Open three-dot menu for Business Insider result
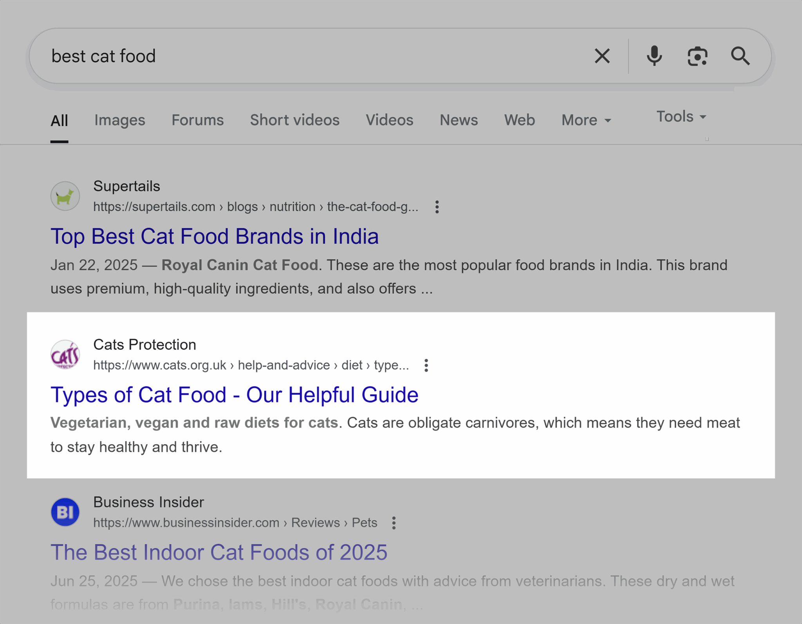802x624 pixels. (394, 523)
